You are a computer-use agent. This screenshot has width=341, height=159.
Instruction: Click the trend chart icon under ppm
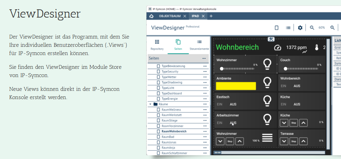point(304,52)
